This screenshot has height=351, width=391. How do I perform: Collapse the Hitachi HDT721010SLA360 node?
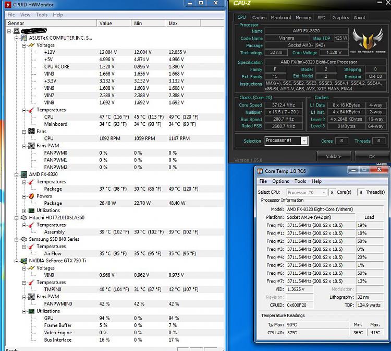(x=17, y=218)
